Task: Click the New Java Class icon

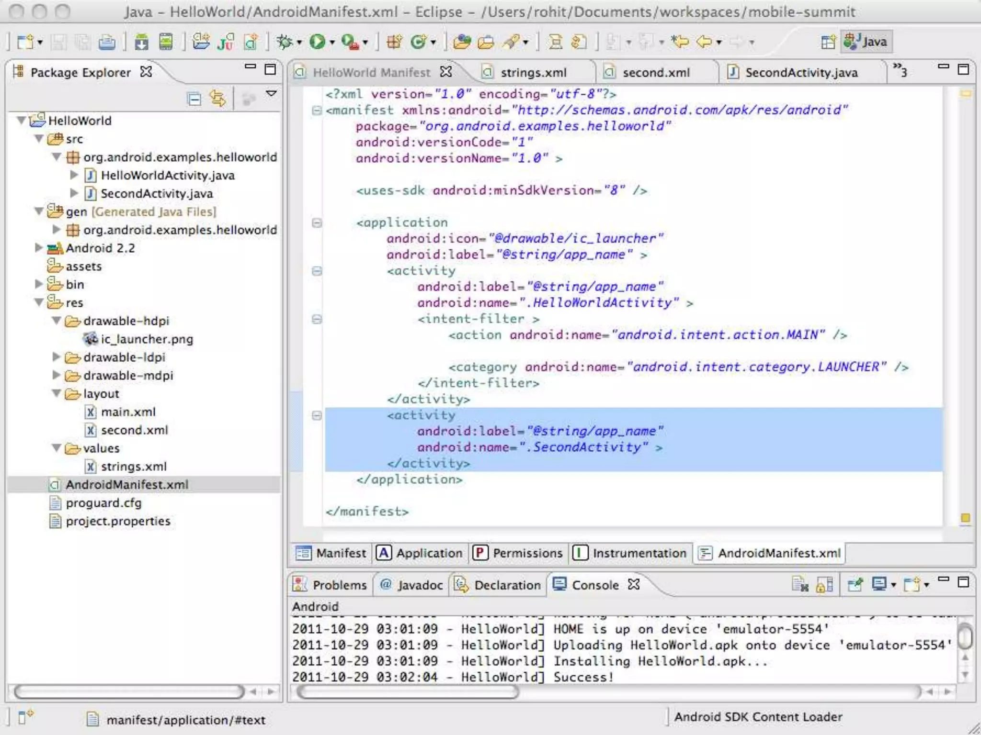Action: tap(418, 42)
